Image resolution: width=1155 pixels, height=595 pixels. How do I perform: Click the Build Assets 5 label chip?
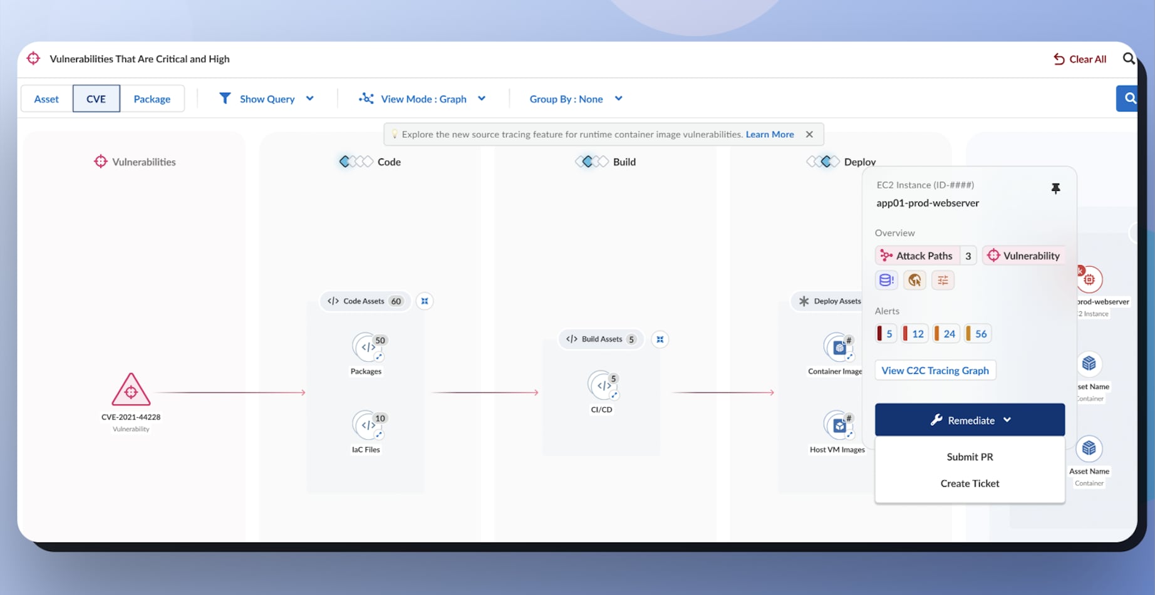point(601,339)
